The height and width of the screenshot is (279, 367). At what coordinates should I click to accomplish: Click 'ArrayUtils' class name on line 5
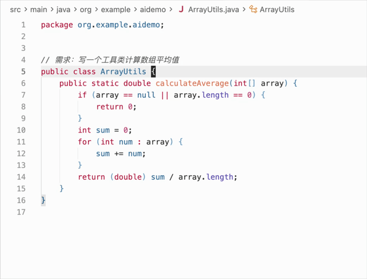pyautogui.click(x=123, y=72)
